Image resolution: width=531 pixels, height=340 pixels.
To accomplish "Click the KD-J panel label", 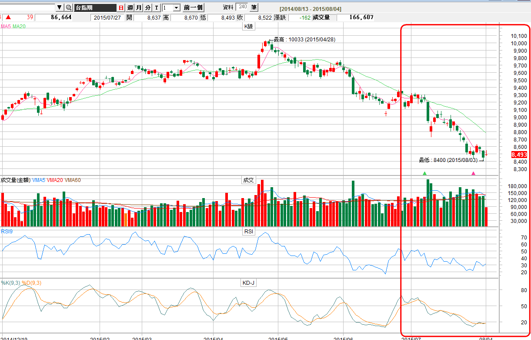I will [248, 283].
